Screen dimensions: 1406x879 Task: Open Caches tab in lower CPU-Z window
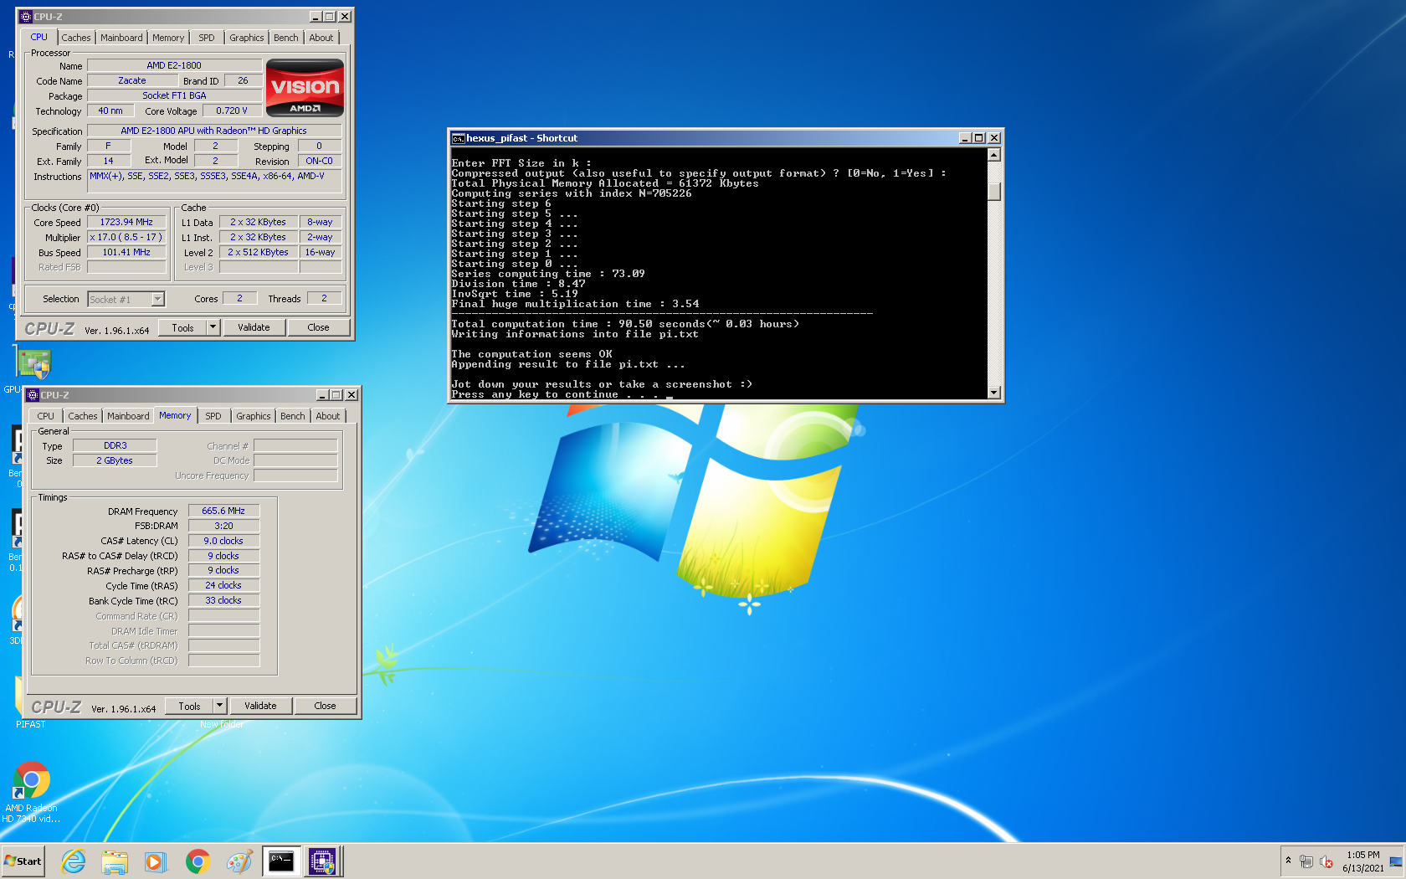(x=83, y=416)
